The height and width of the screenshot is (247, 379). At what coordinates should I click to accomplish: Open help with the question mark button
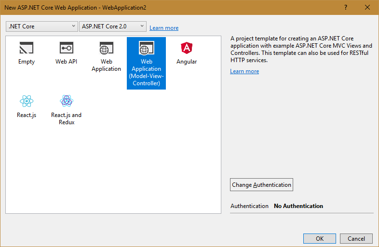pyautogui.click(x=346, y=8)
